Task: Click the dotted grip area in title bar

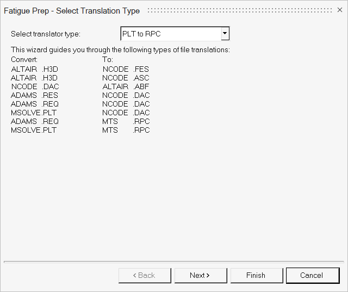Action: coord(238,10)
